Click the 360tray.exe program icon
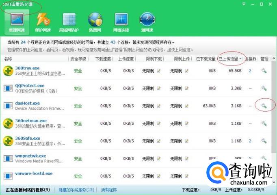The image size is (277, 195). 8,71
